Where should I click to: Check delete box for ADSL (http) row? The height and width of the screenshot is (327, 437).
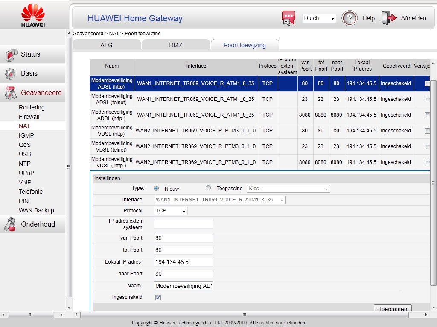click(x=427, y=84)
